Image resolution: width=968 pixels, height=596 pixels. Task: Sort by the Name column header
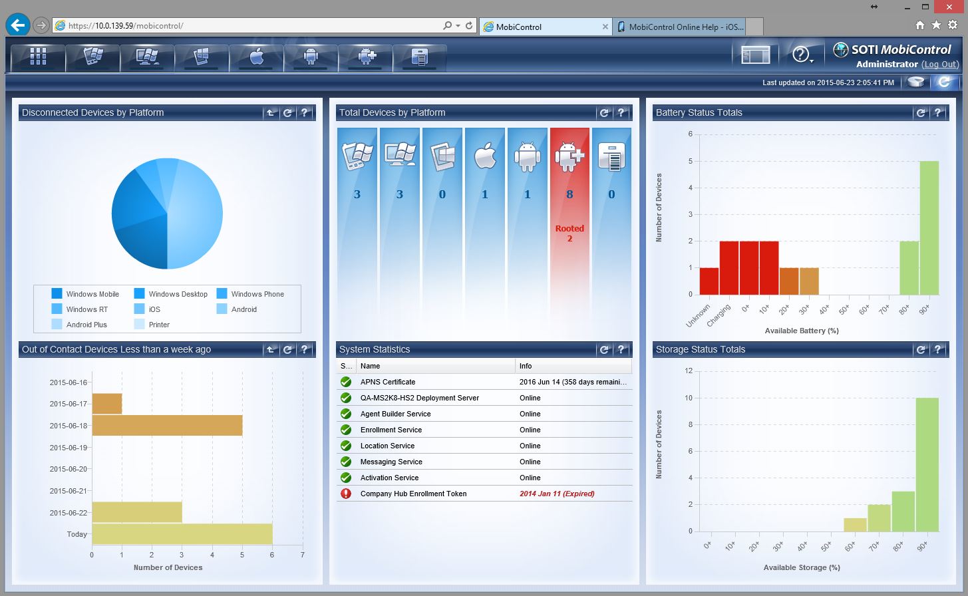click(435, 366)
